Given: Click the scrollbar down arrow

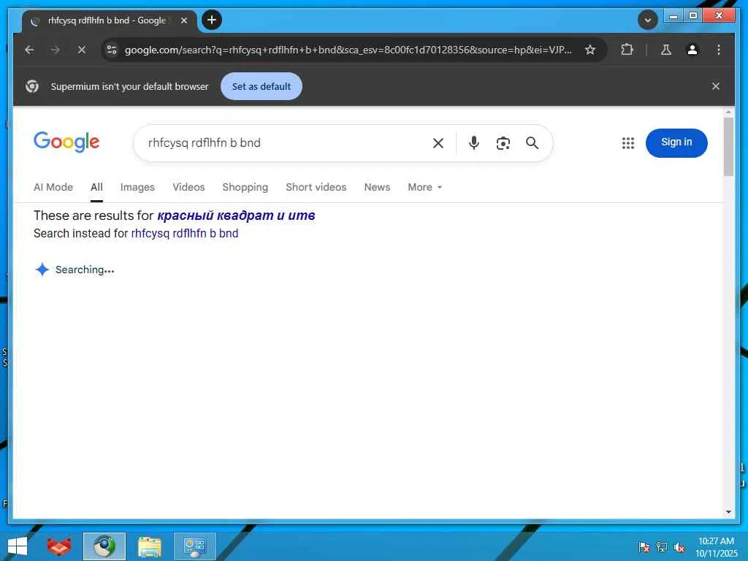Looking at the screenshot, I should point(728,512).
